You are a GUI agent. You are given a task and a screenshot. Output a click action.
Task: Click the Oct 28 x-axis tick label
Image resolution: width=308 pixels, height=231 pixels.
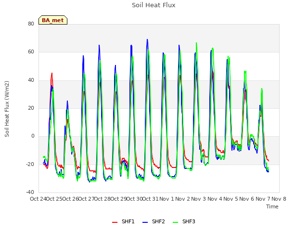point(103,199)
